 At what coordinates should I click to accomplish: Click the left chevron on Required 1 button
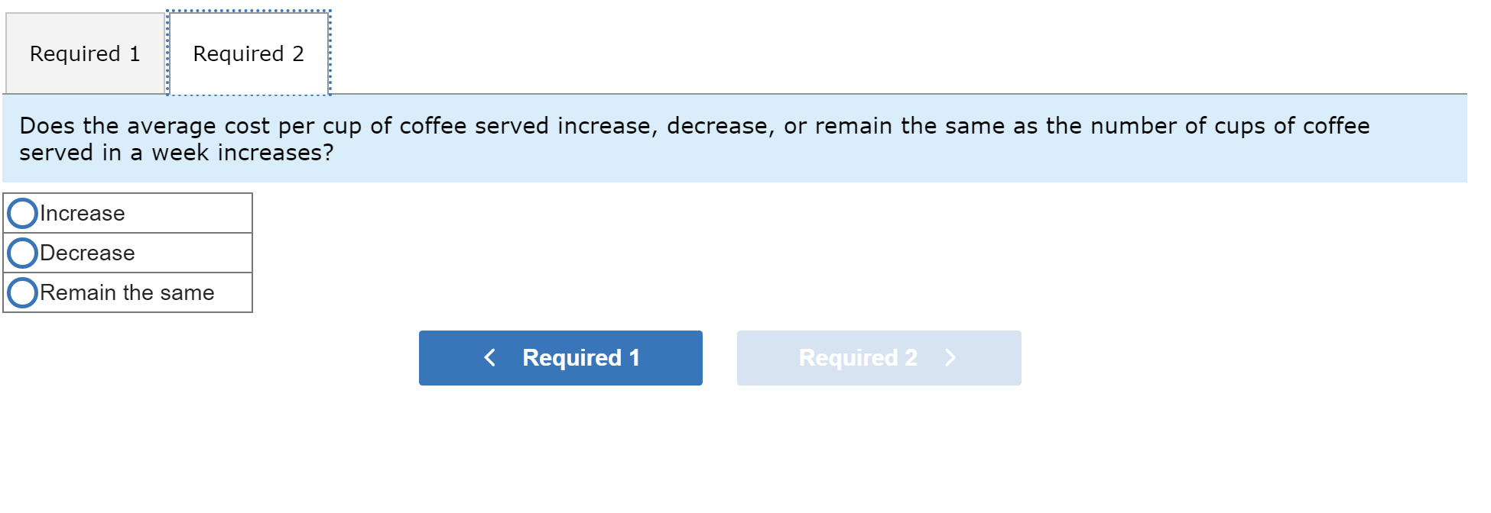click(x=490, y=357)
